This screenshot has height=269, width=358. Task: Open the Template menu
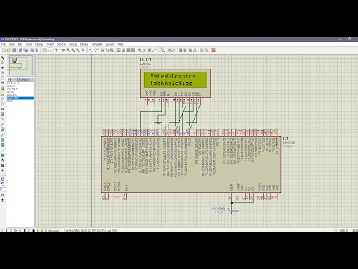97,44
